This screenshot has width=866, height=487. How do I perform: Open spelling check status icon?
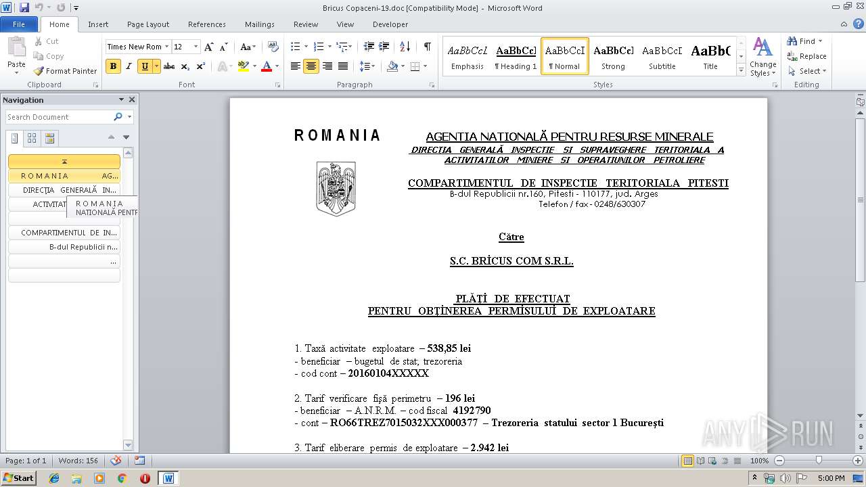tap(116, 461)
